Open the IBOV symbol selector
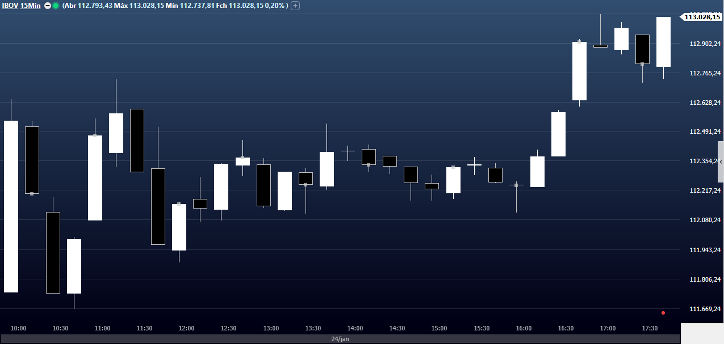 (10, 6)
